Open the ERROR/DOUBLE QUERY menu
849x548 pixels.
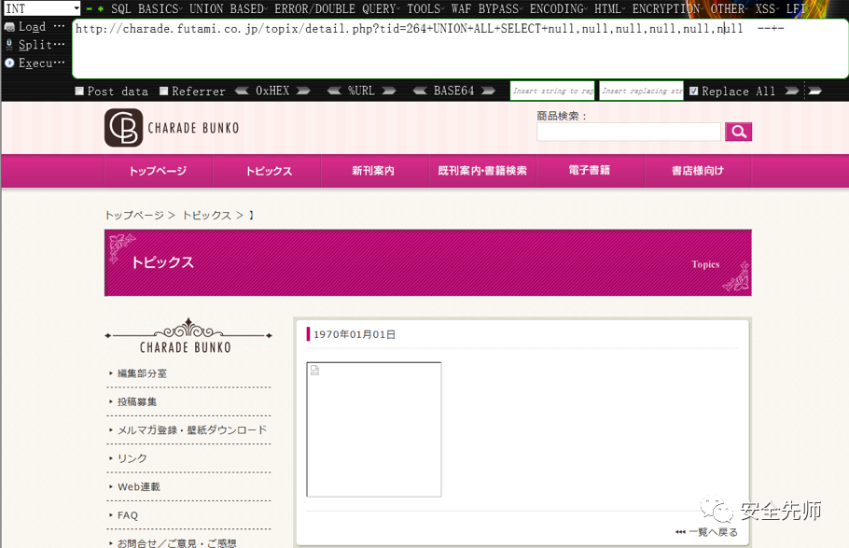337,9
